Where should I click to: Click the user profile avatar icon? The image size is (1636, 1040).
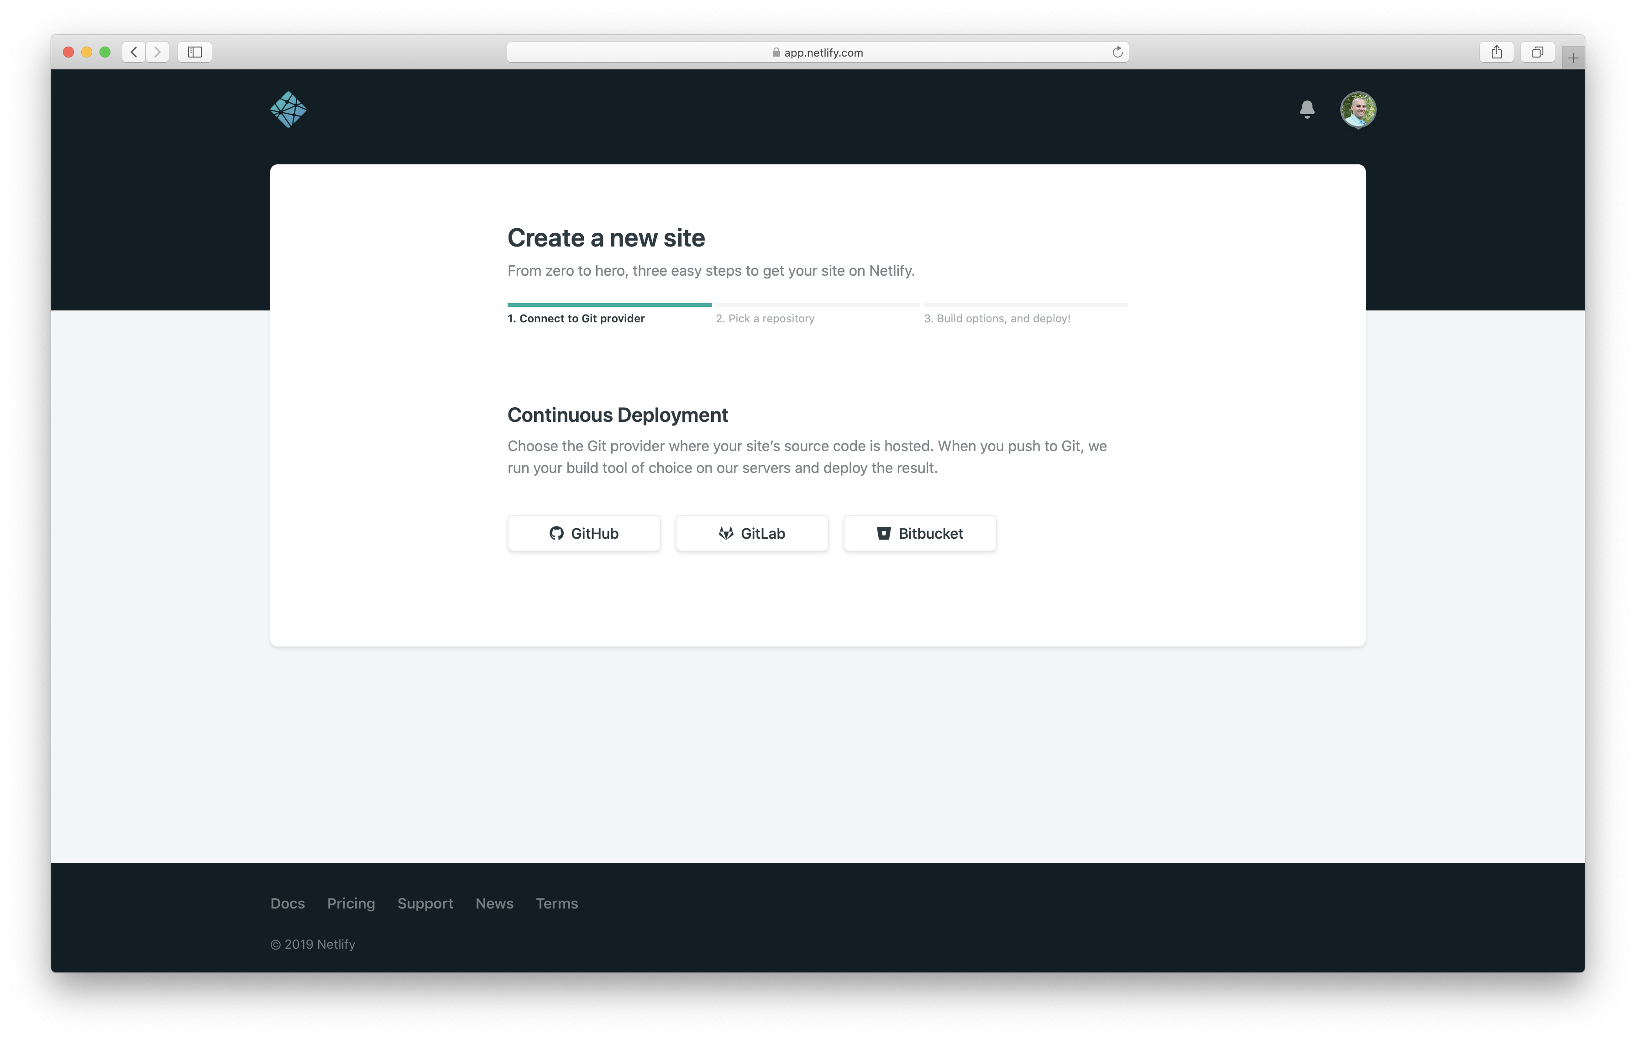1358,109
